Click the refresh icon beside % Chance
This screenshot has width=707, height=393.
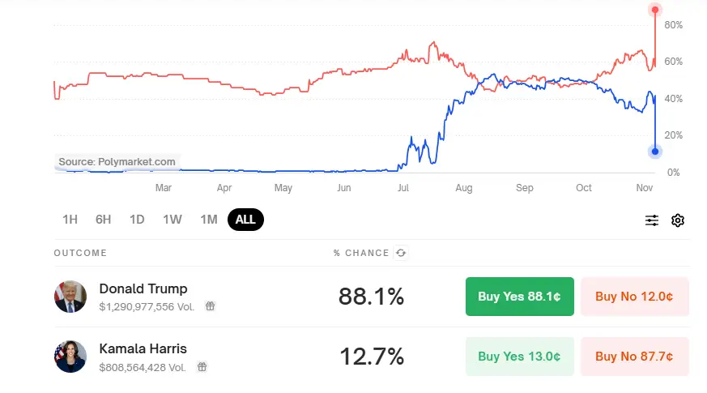[x=401, y=253]
